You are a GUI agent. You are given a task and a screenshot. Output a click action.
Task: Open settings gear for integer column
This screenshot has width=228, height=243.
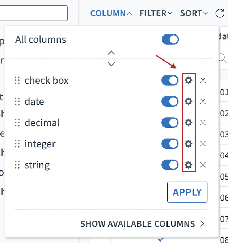coord(188,144)
